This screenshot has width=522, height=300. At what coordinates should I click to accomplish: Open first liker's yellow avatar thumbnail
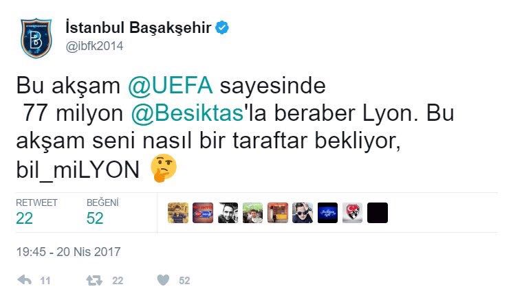point(177,213)
